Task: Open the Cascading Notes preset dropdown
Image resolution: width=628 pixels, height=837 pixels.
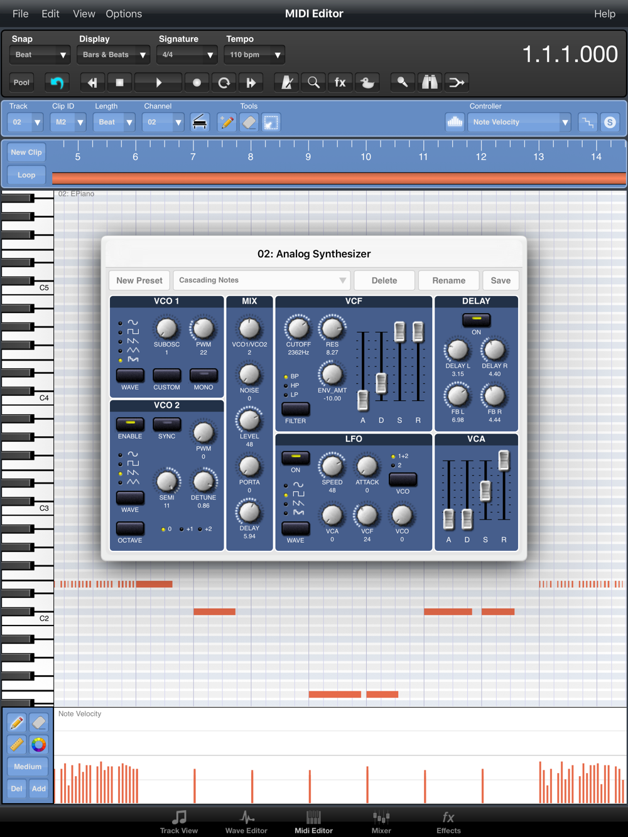Action: coord(261,280)
